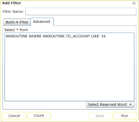Switch to the Build-A-Filter tab

pyautogui.click(x=17, y=22)
